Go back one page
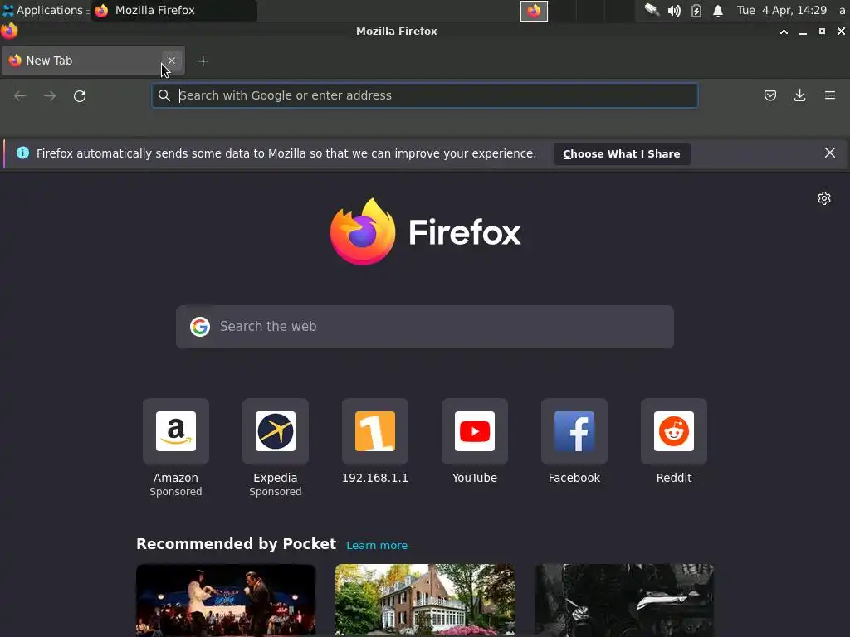Screen dimensions: 850x637 [20, 96]
